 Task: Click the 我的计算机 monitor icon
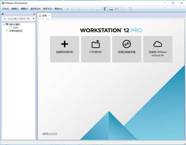pyautogui.click(x=7, y=24)
